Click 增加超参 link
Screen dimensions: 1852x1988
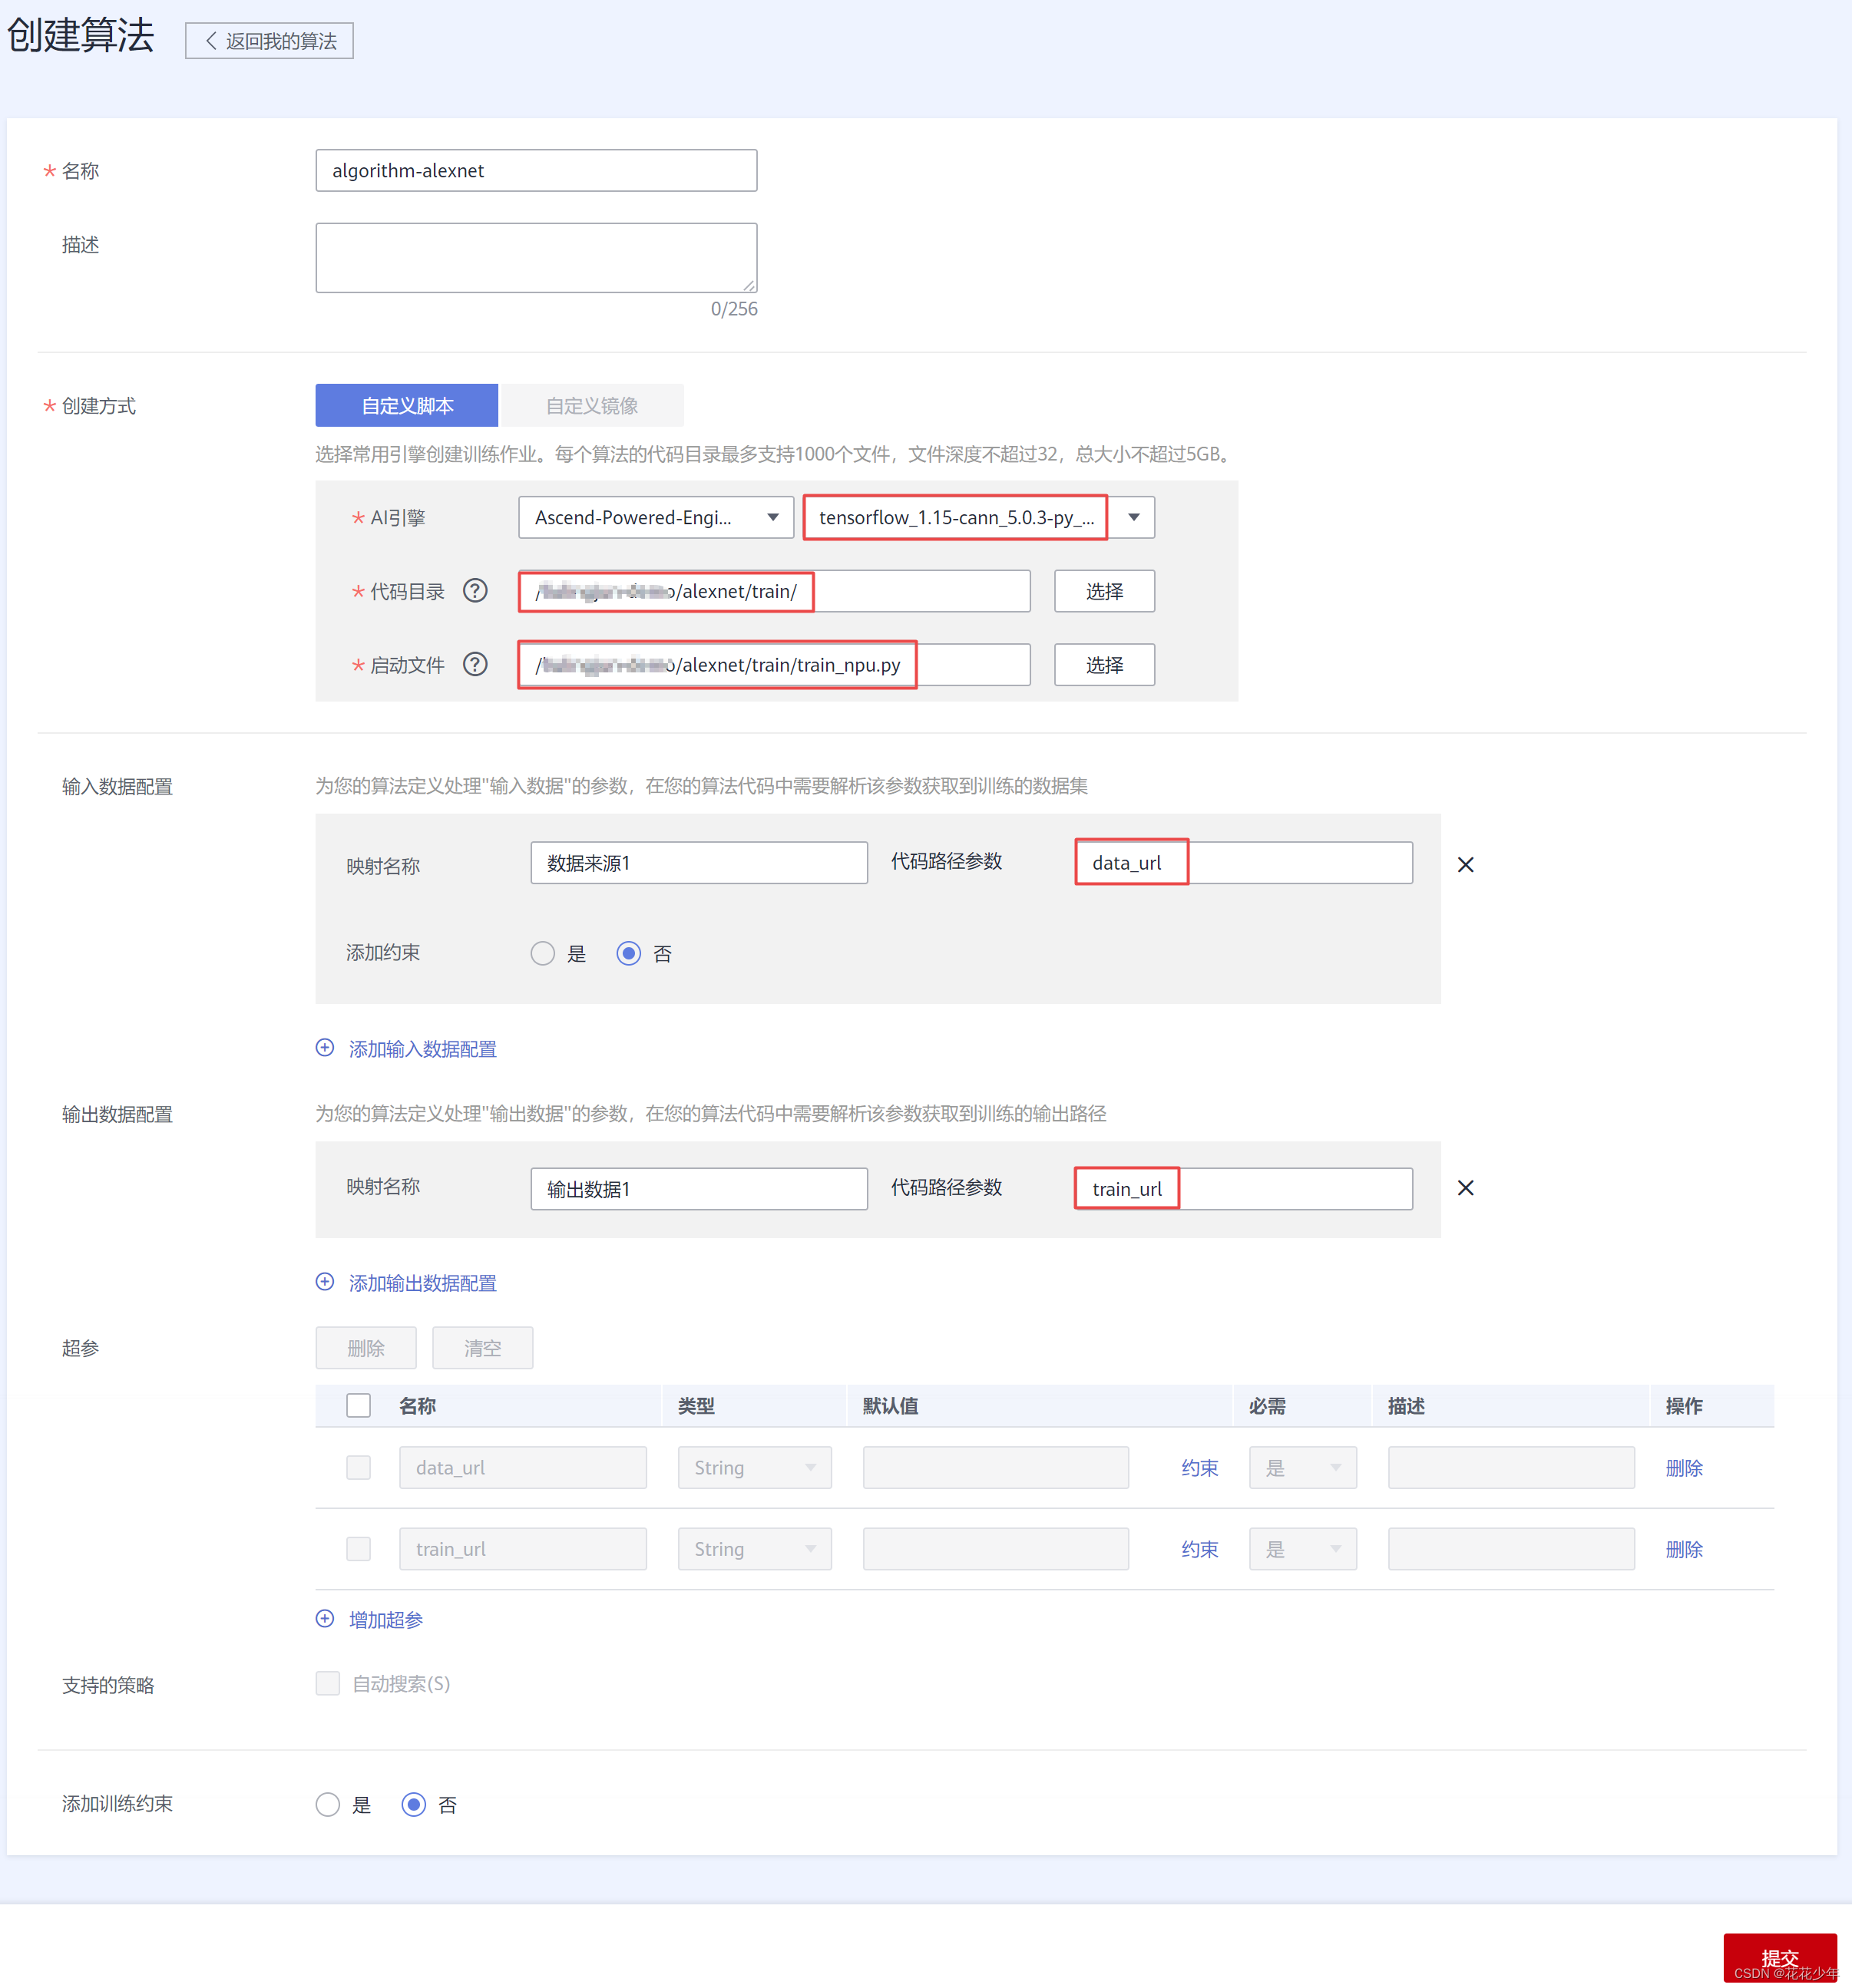385,1620
